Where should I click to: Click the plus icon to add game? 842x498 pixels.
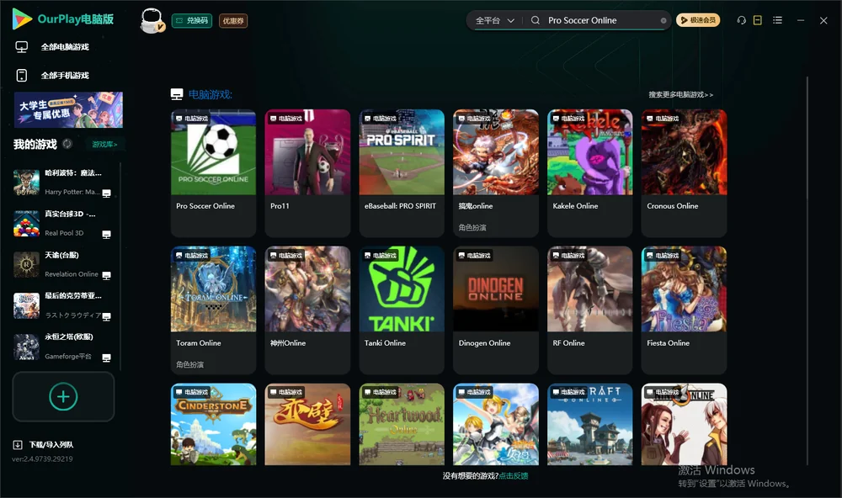point(63,396)
